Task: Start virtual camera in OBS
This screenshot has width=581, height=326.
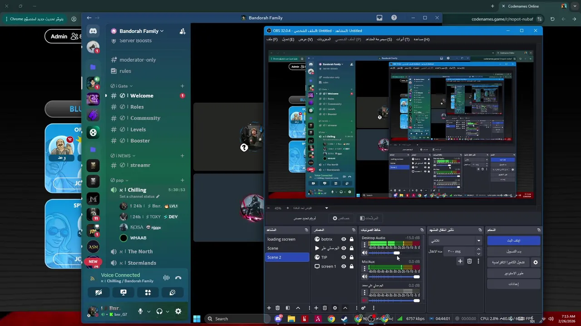Action: coord(508,262)
